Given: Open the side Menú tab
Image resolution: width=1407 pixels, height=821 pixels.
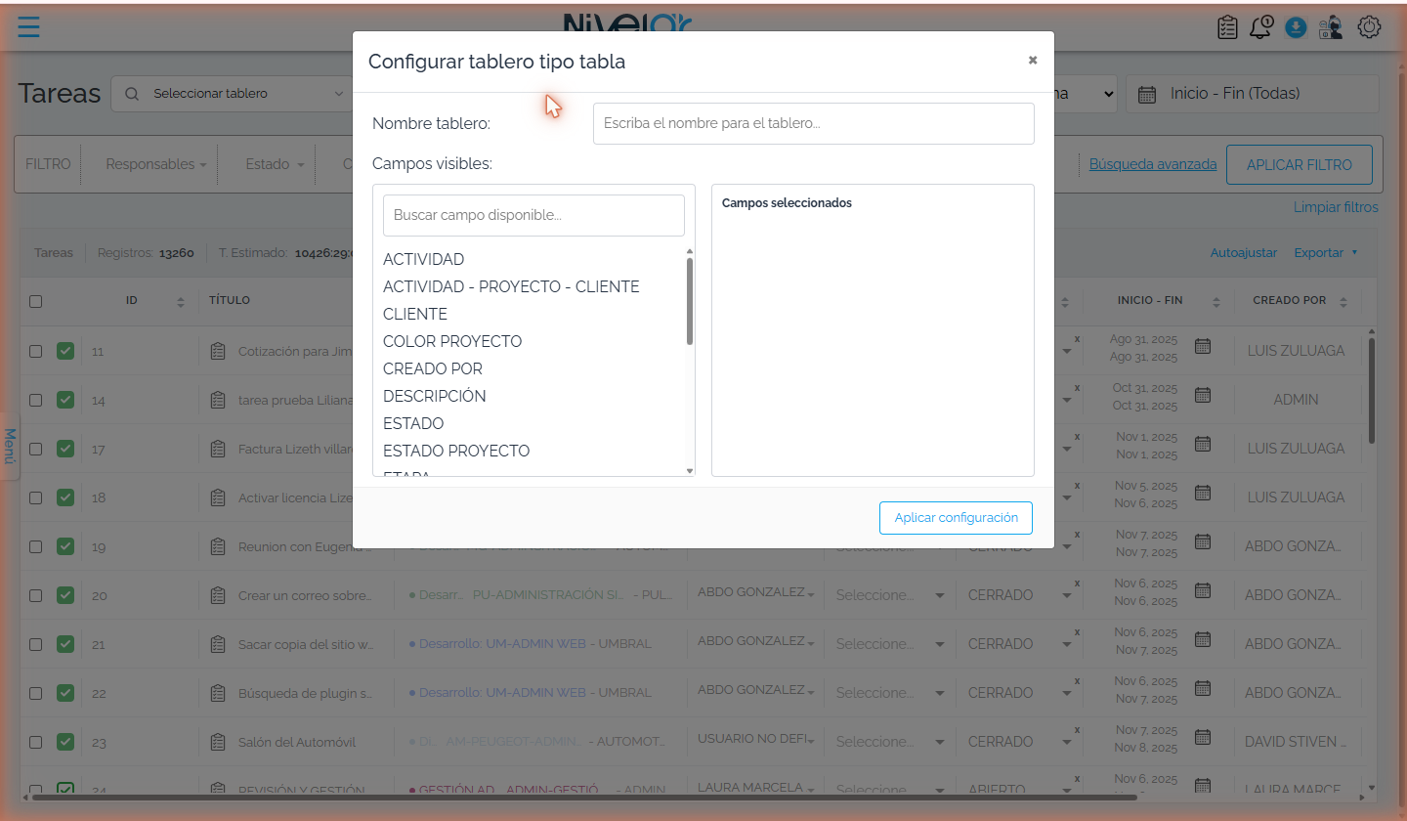Looking at the screenshot, I should pos(10,446).
